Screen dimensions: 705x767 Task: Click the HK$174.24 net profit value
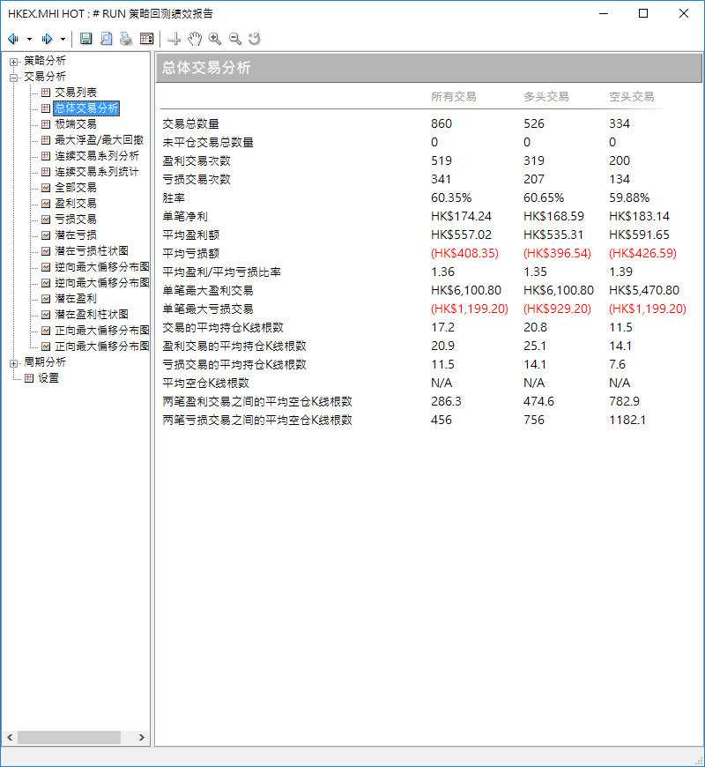(461, 216)
